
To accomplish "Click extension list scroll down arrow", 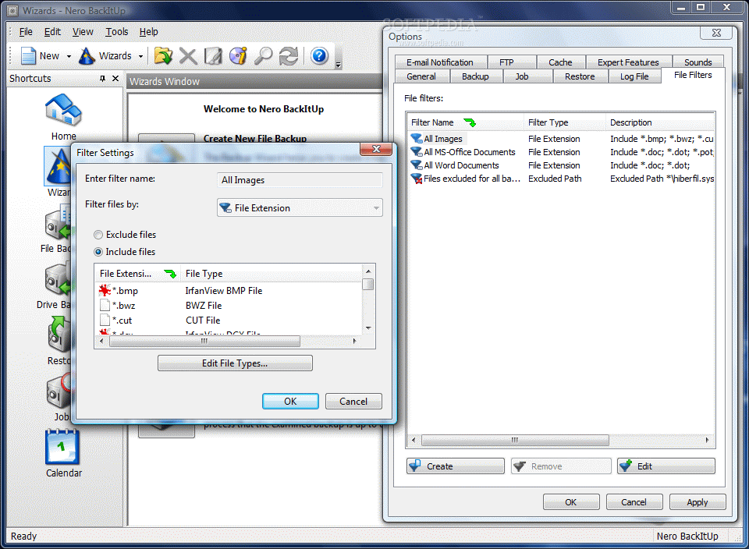I will (x=368, y=328).
